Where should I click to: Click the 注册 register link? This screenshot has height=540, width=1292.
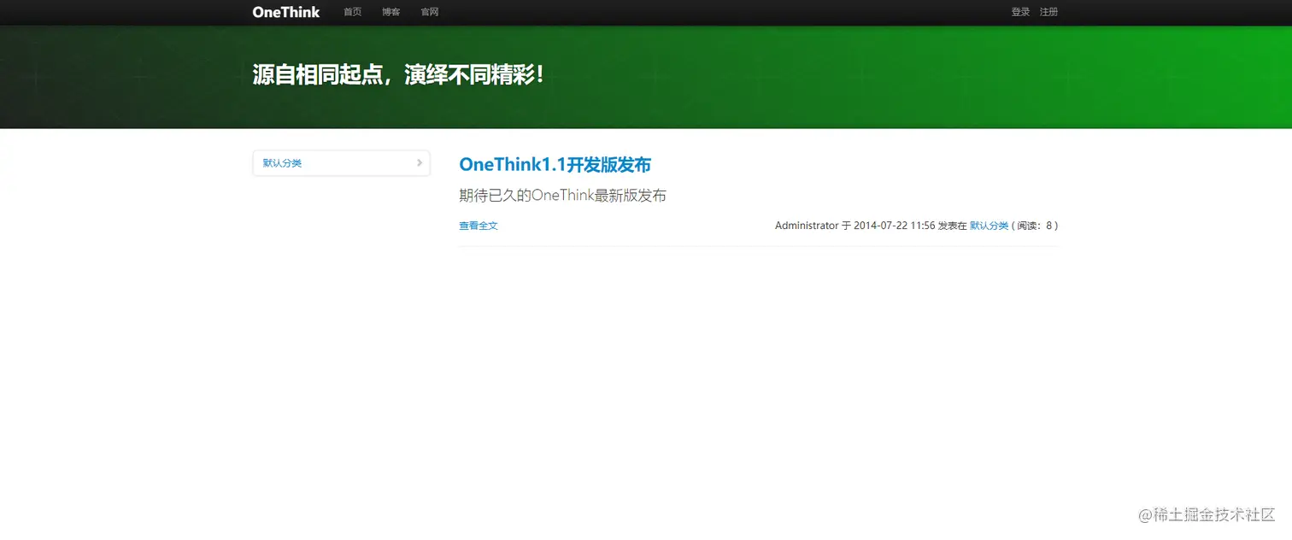point(1048,12)
